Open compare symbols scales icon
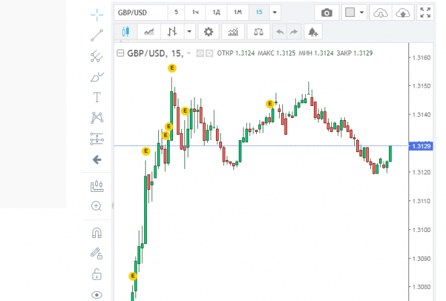The image size is (446, 301). coord(259,32)
